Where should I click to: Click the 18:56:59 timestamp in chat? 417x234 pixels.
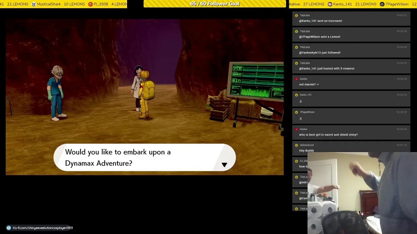pos(401,31)
